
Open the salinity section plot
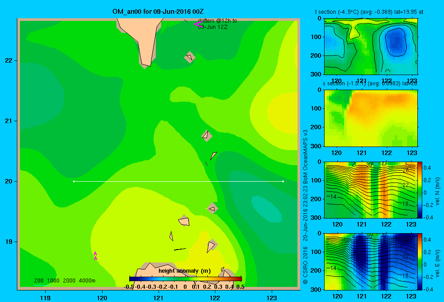371,118
